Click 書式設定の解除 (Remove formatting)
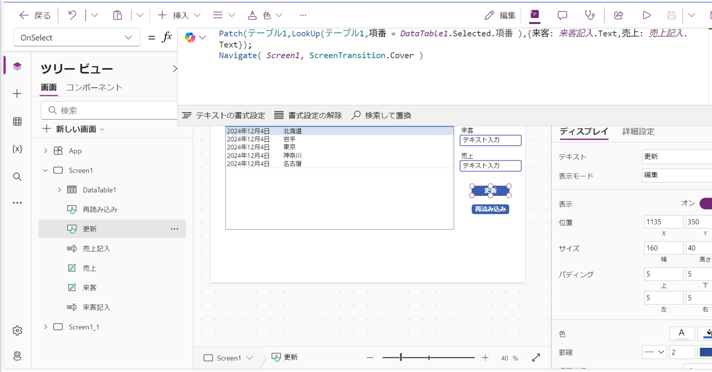The image size is (712, 372). (x=308, y=115)
